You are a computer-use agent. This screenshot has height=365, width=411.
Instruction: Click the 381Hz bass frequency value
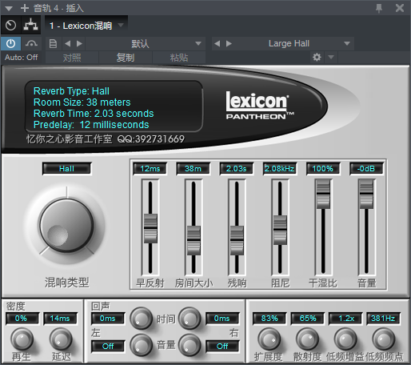pos(383,319)
